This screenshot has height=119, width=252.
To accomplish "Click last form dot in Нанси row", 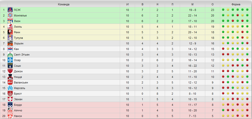I will pos(247,116).
